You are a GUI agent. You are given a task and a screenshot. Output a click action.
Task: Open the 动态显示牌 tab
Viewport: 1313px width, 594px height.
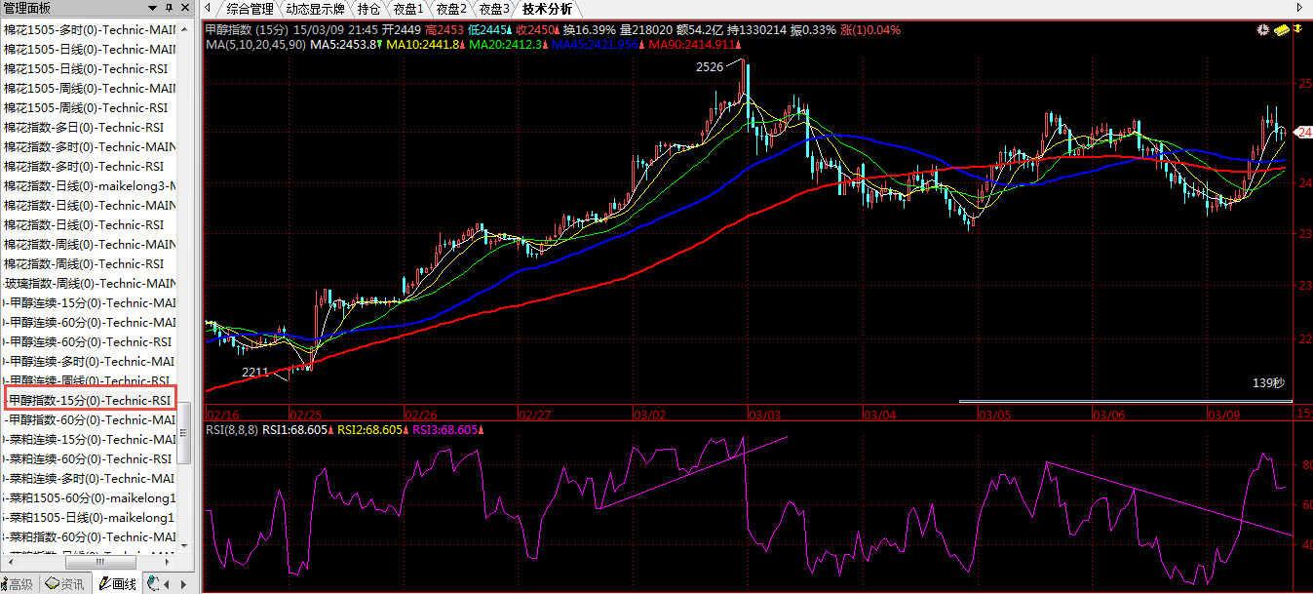[x=315, y=9]
